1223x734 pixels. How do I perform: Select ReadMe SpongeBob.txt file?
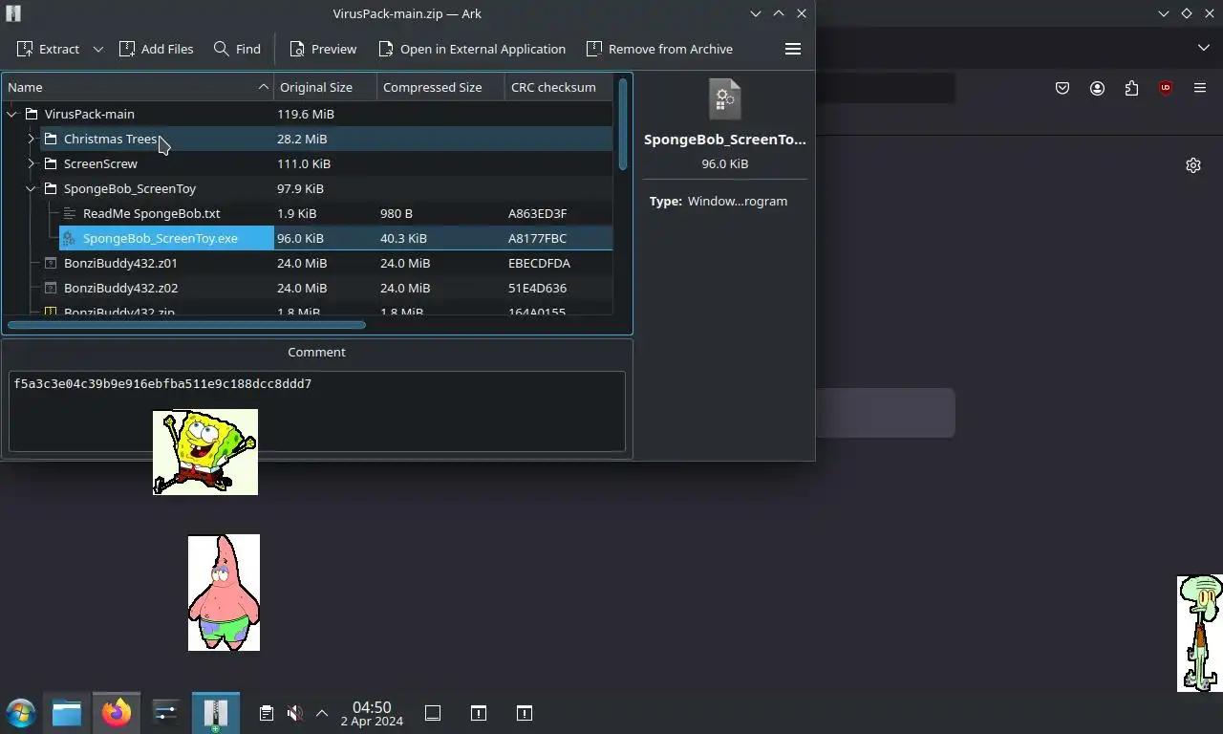tap(151, 213)
